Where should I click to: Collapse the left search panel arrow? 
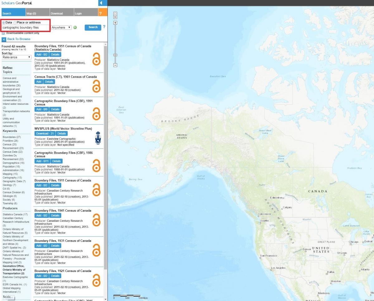tap(101, 3)
